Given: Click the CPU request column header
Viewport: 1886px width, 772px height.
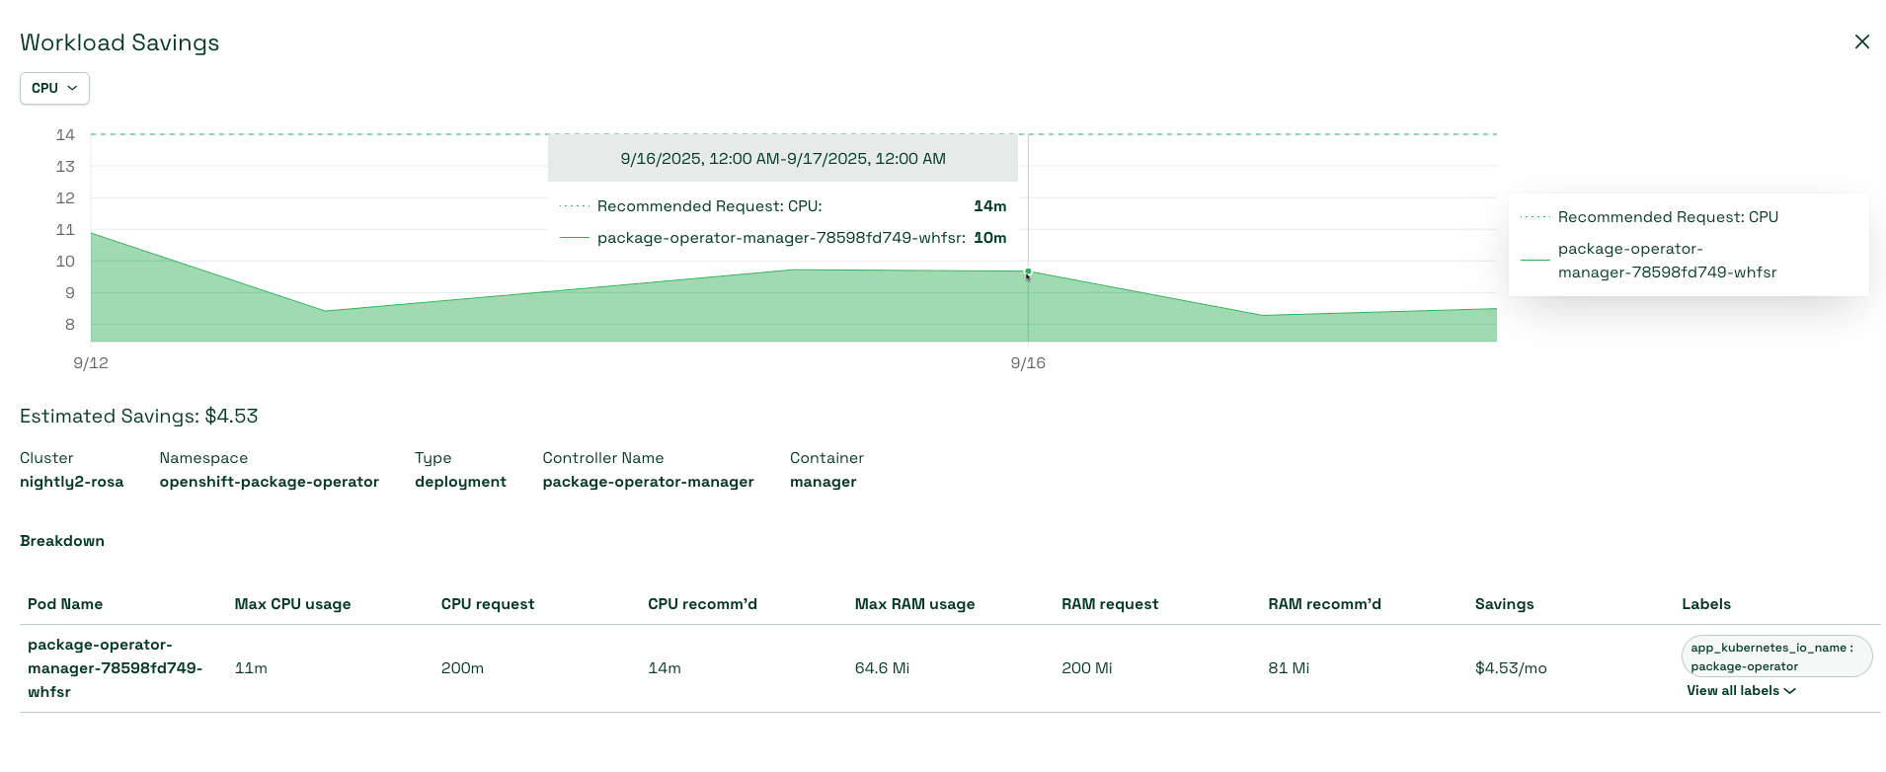Looking at the screenshot, I should coord(488,604).
